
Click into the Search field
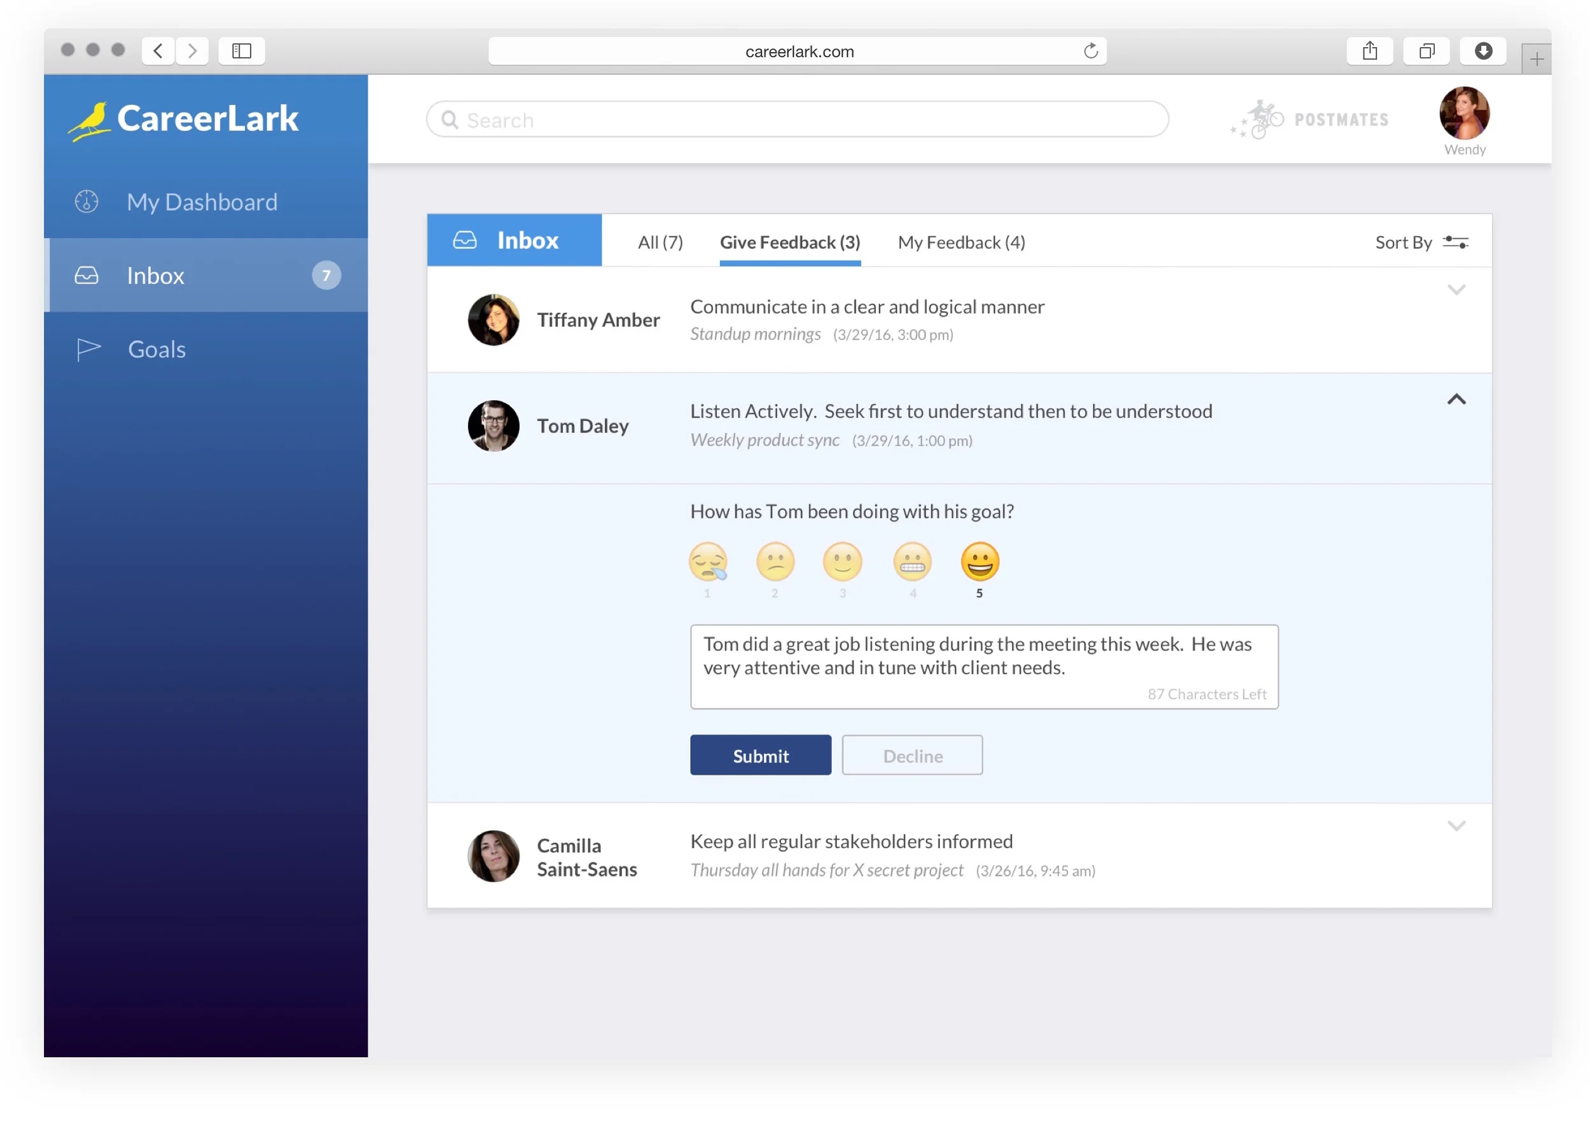click(x=796, y=120)
